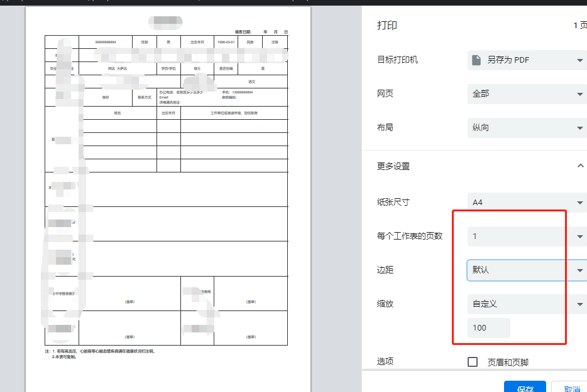Open the 边距 margins dropdown showing 默认
Image resolution: width=587 pixels, height=392 pixels.
527,270
